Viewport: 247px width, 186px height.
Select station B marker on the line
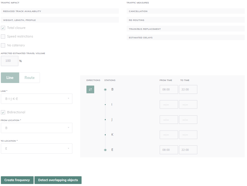click(x=105, y=90)
